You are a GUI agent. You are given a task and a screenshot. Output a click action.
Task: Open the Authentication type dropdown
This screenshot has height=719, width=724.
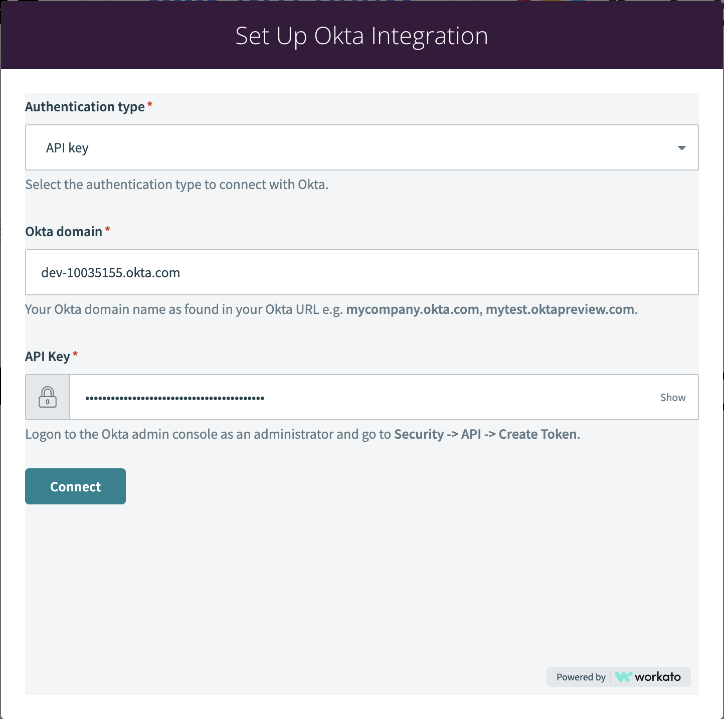tap(361, 147)
